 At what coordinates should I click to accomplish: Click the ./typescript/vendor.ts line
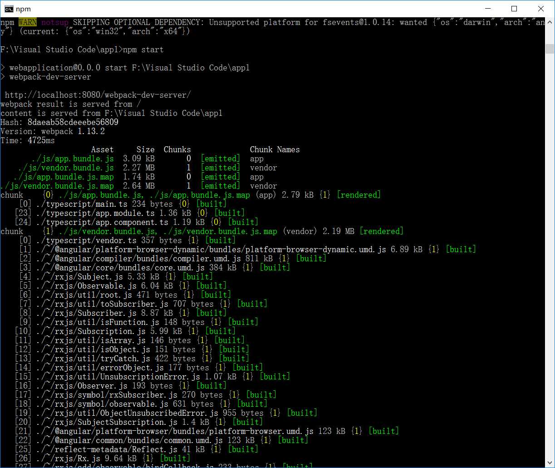click(127, 240)
